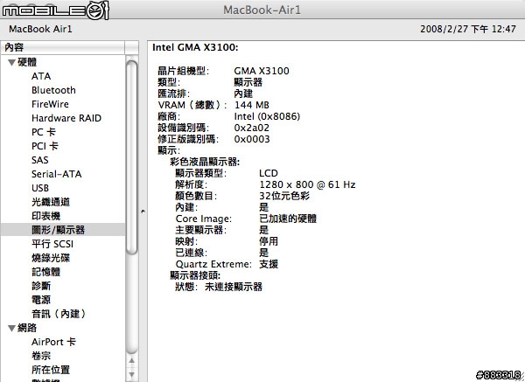Screen dimensions: 525x382
Task: Collapse the 網路 network section triangle
Action: click(11, 328)
